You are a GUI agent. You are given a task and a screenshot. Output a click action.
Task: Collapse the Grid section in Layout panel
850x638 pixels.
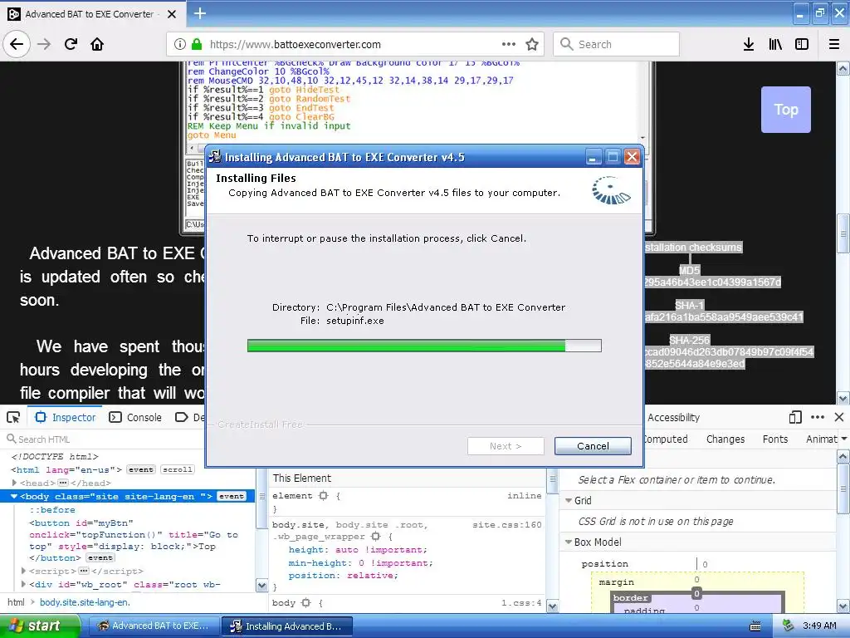tap(569, 500)
